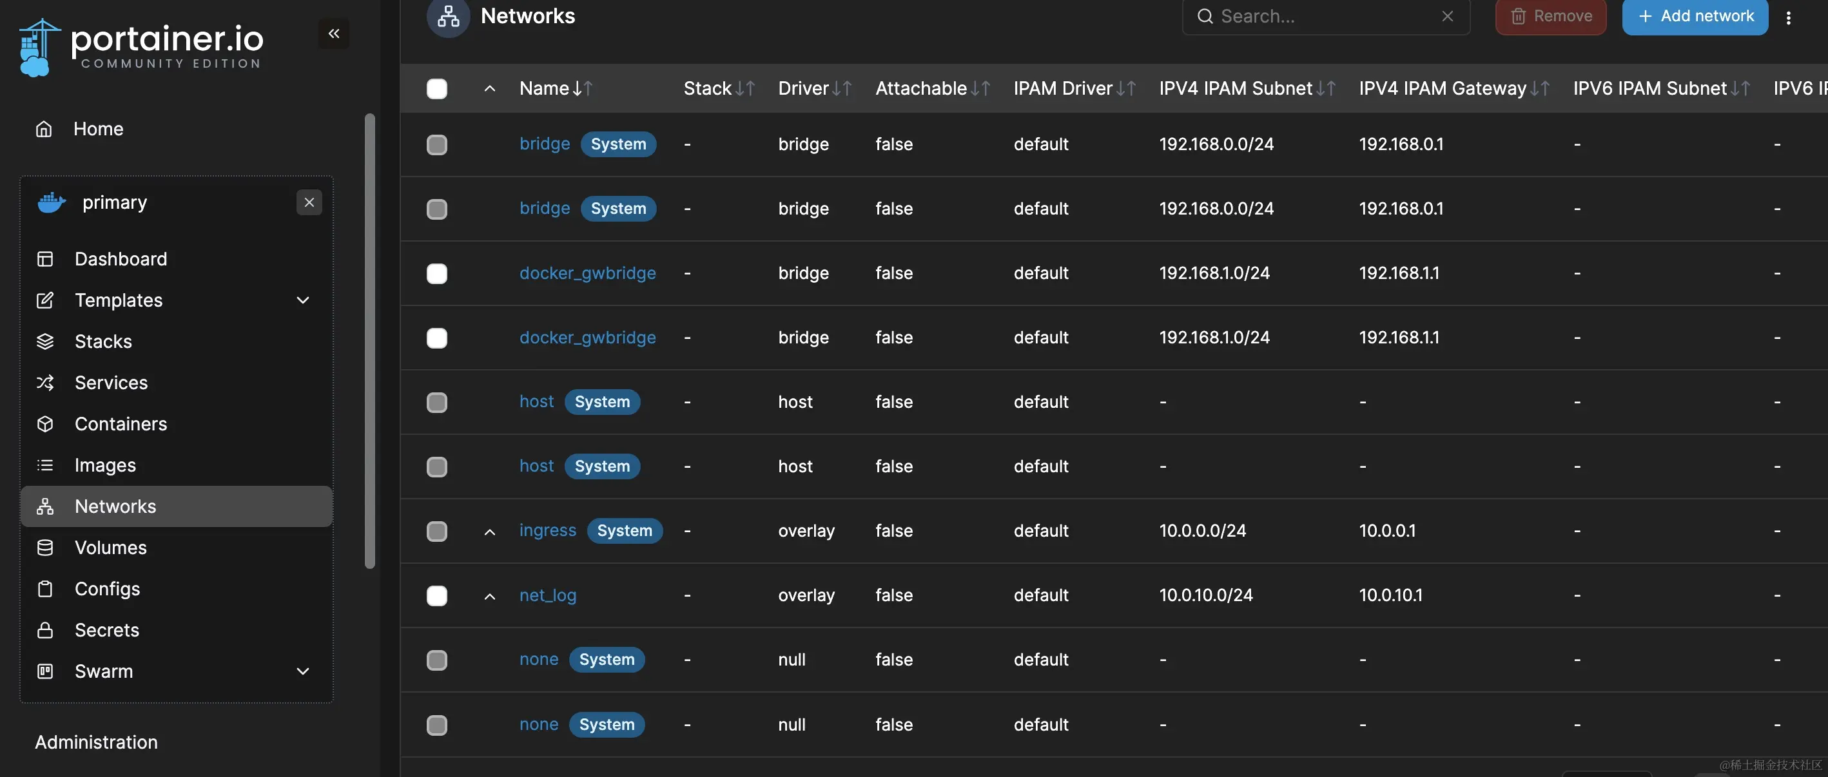Image resolution: width=1828 pixels, height=777 pixels.
Task: Close the primary environment with X icon
Action: (x=309, y=202)
